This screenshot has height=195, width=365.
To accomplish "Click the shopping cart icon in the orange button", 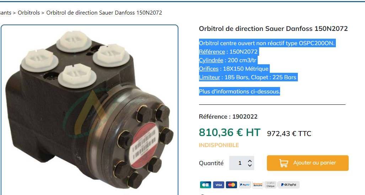I will coord(284,163).
